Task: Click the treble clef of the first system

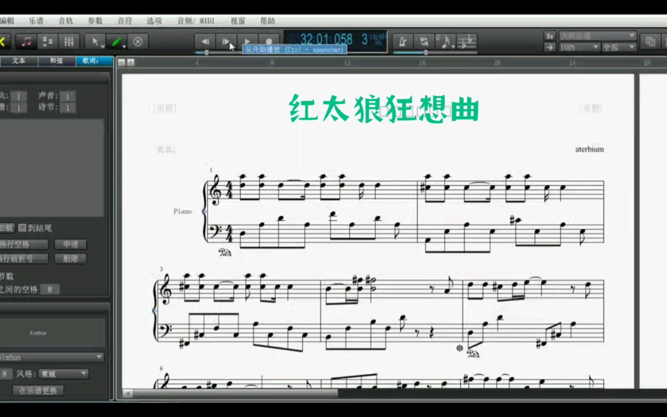Action: point(215,190)
